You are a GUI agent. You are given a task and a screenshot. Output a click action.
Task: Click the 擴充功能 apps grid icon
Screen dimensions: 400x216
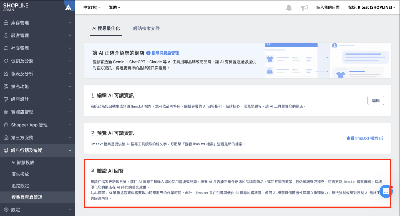point(6,87)
